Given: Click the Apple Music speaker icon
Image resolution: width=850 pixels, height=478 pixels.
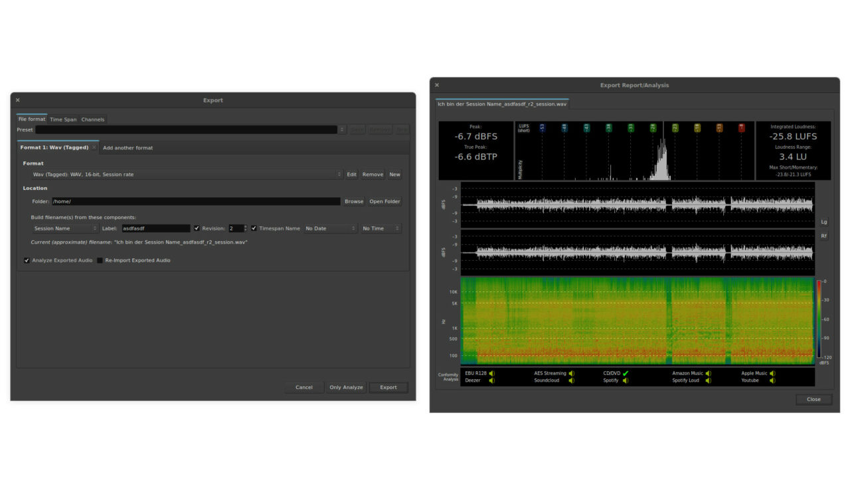Looking at the screenshot, I should pyautogui.click(x=773, y=373).
